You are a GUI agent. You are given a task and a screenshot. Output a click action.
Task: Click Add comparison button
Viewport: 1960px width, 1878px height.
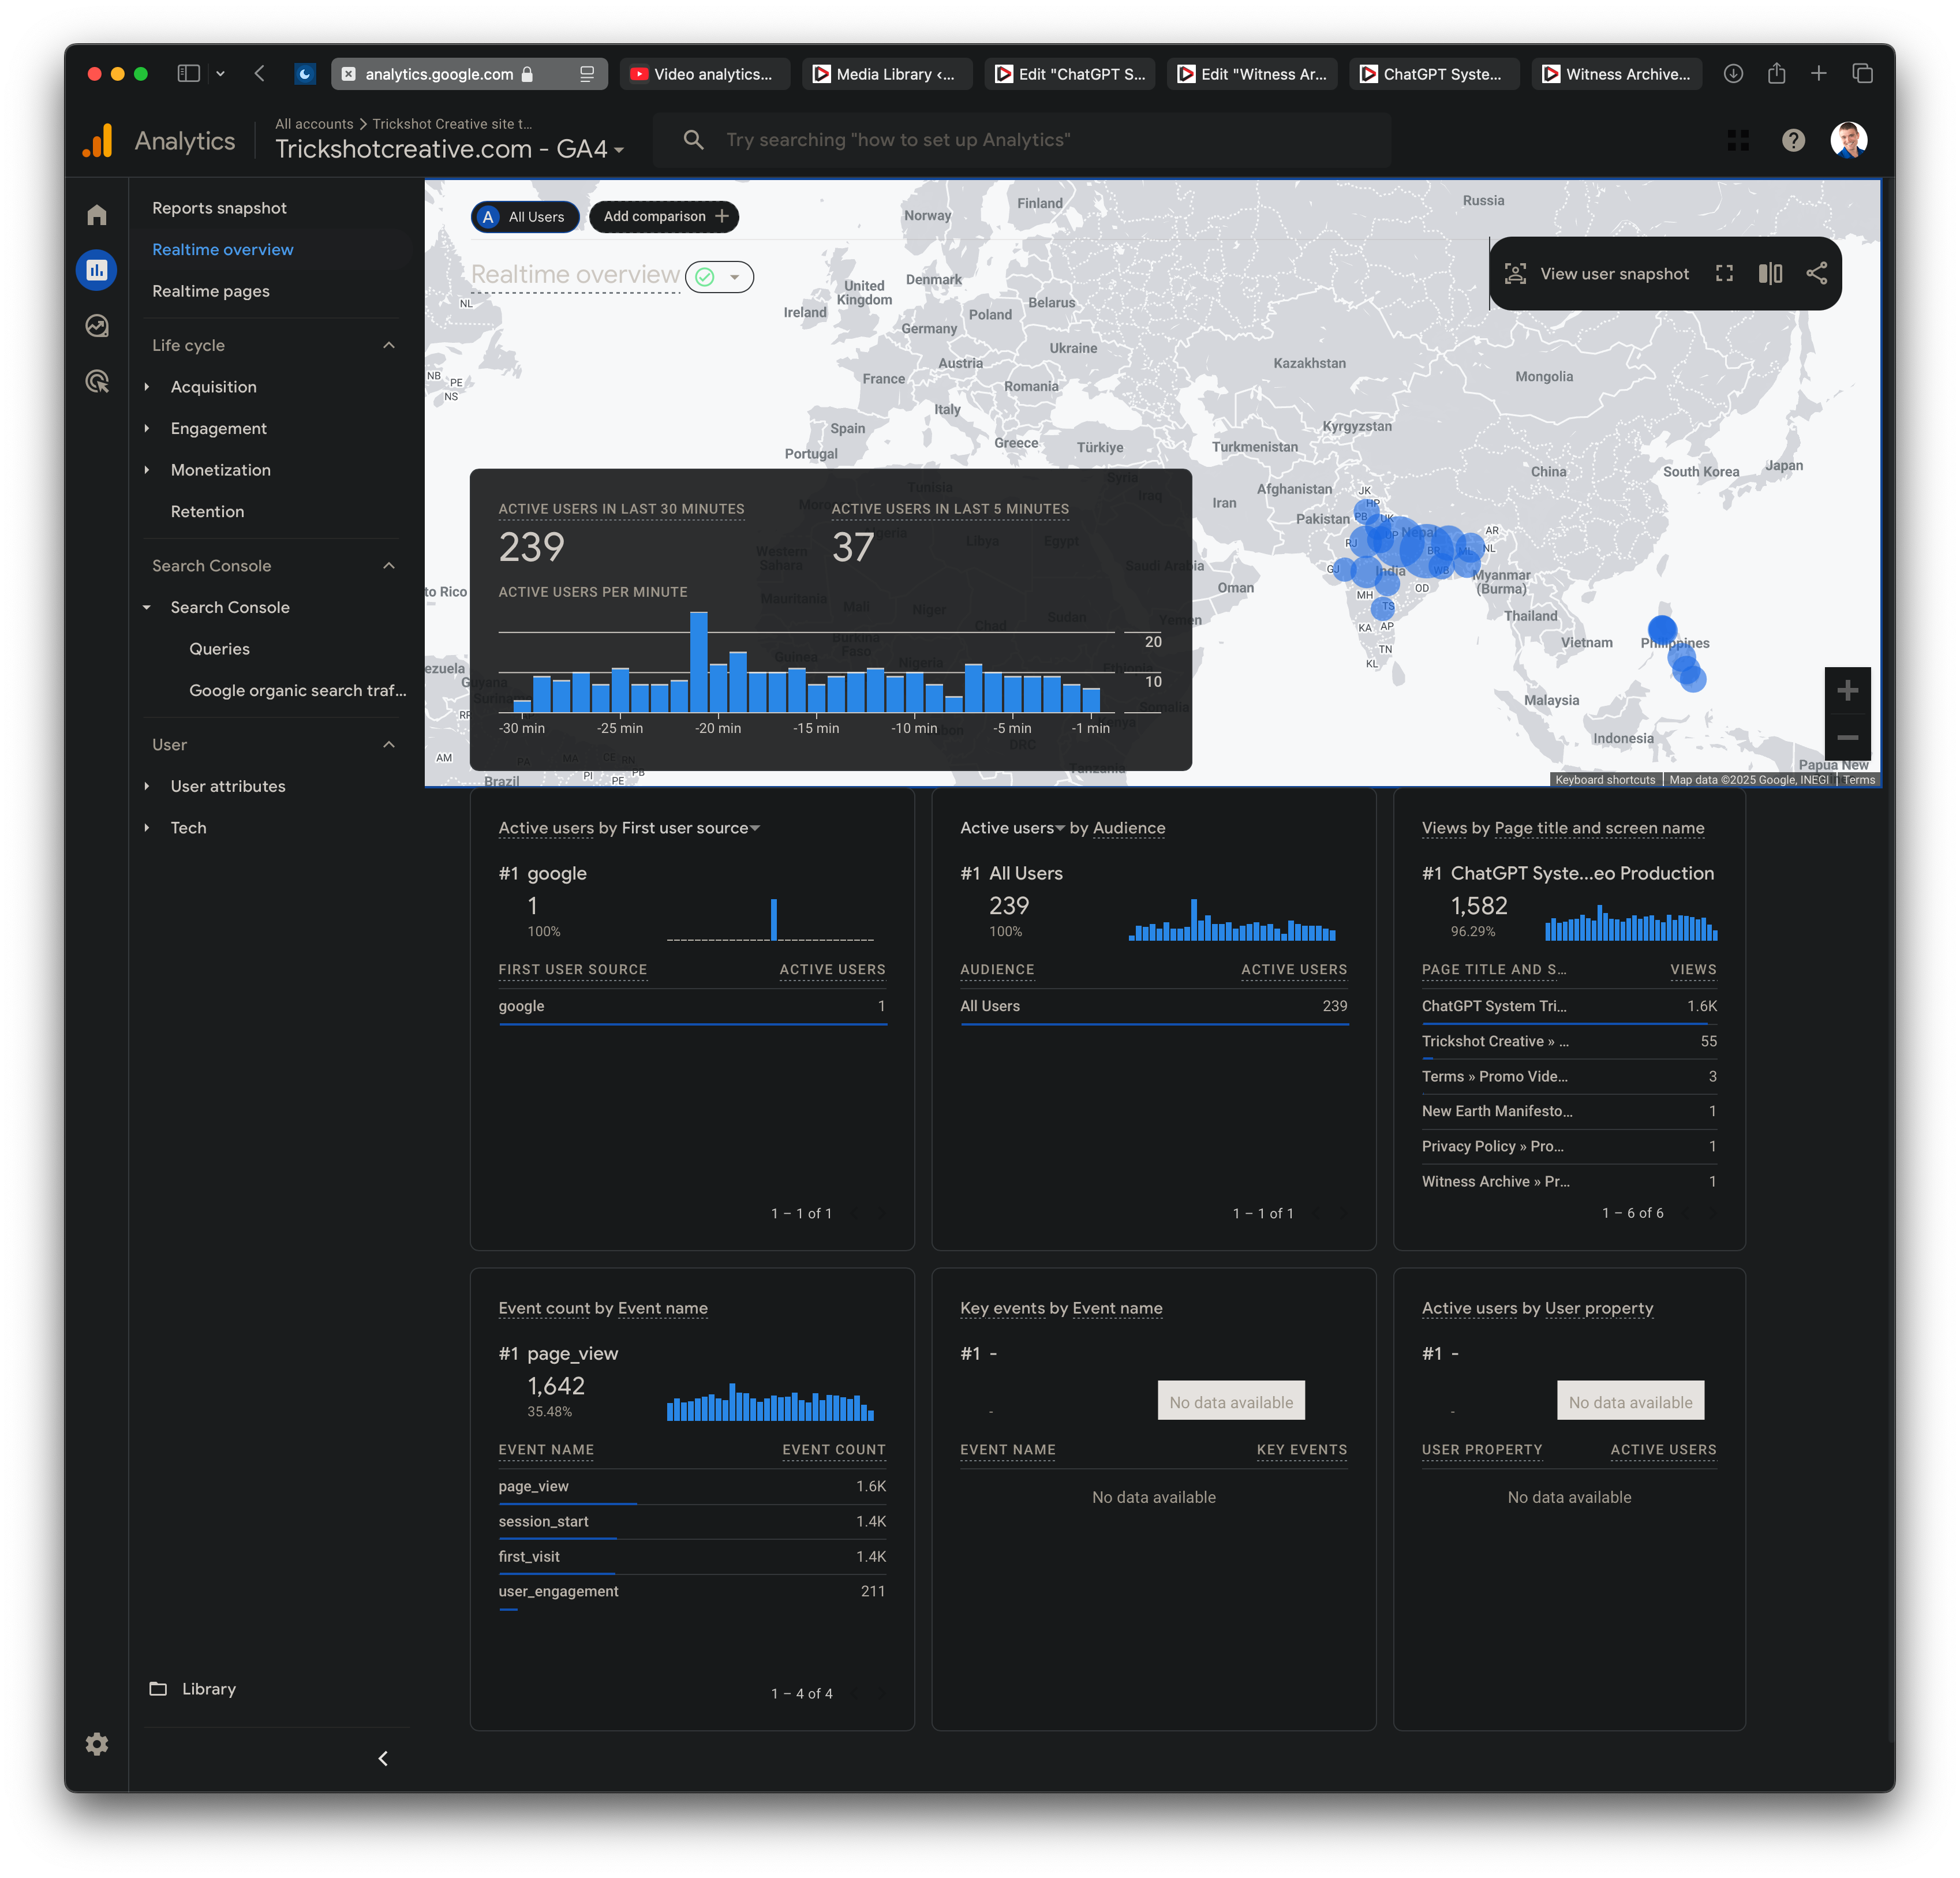(x=664, y=217)
